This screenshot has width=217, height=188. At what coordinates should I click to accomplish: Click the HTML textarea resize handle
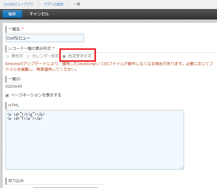tap(182, 167)
